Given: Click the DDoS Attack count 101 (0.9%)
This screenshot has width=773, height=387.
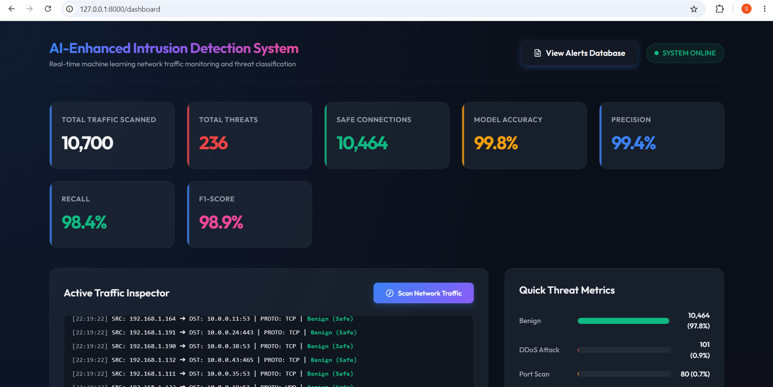Looking at the screenshot, I should point(700,350).
